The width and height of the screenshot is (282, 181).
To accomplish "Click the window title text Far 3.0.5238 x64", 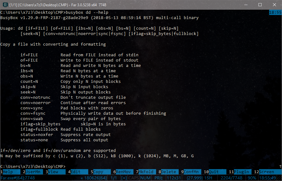I will 84,5.
